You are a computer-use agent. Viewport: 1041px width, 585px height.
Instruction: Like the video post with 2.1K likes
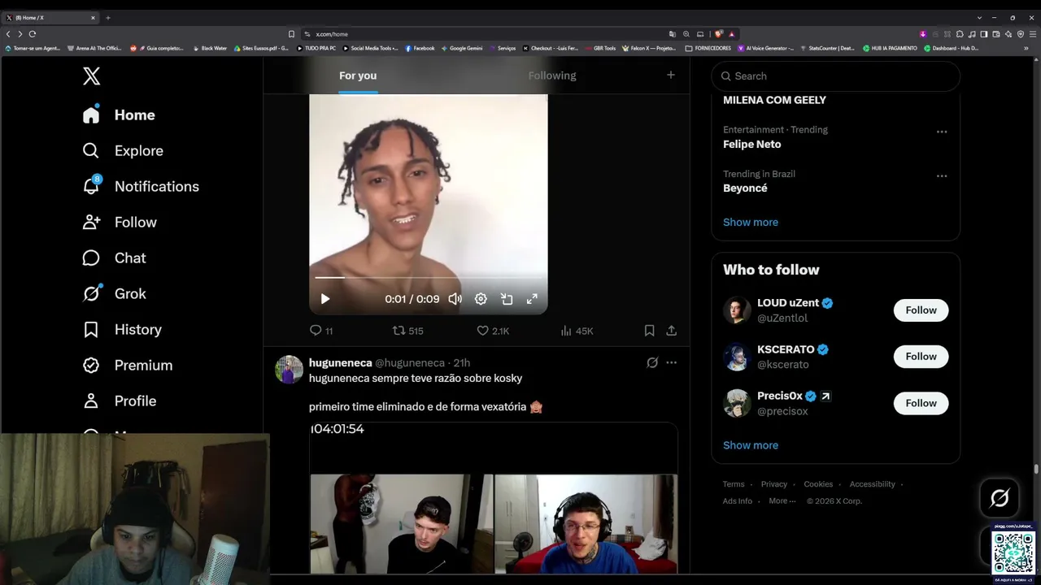click(493, 331)
